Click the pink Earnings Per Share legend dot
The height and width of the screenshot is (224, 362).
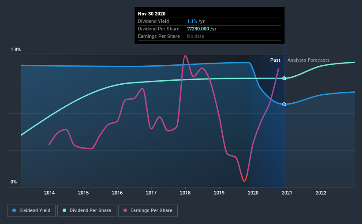[125, 210]
